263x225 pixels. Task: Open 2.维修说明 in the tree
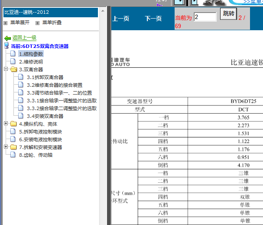pos(31,62)
